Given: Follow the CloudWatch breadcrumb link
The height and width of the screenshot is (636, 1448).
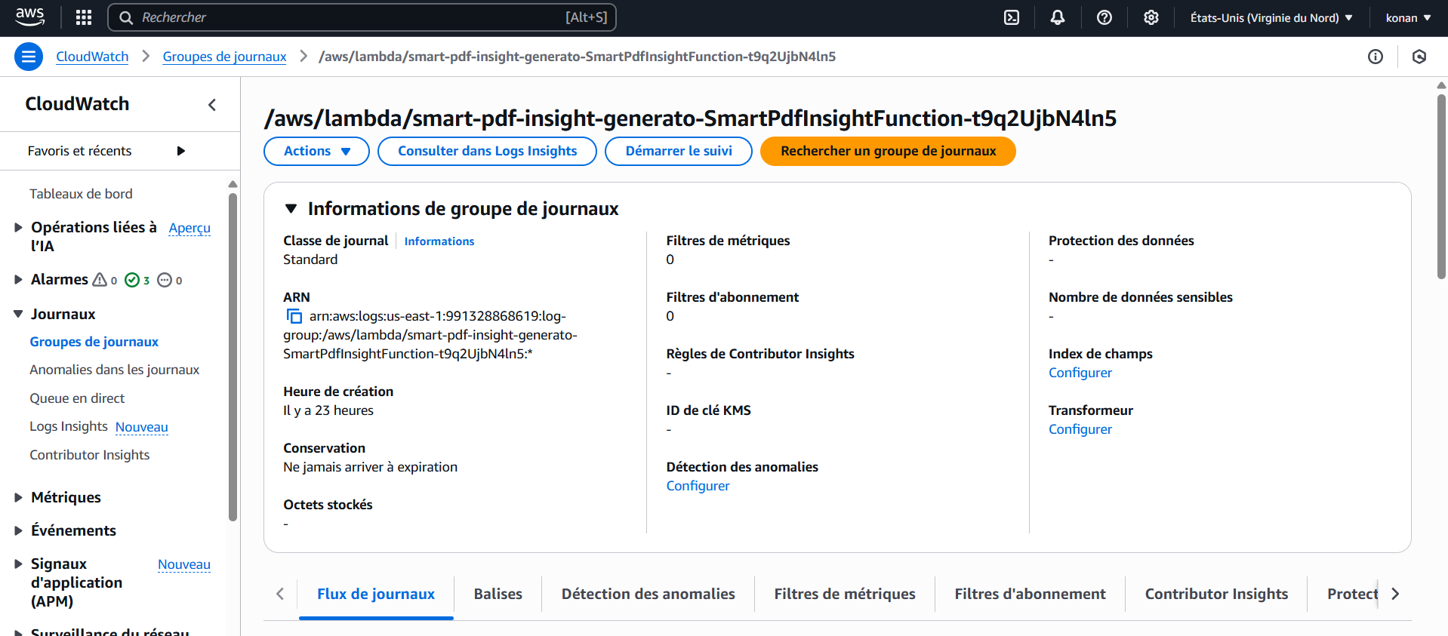Looking at the screenshot, I should coord(92,57).
